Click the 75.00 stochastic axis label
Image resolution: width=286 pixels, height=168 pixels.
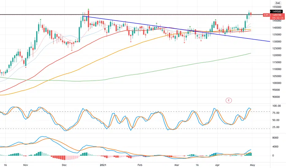[276, 113]
